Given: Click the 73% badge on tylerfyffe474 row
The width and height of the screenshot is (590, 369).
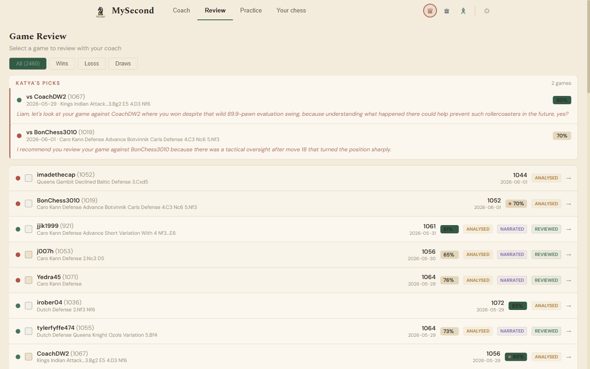Looking at the screenshot, I should click(x=449, y=331).
